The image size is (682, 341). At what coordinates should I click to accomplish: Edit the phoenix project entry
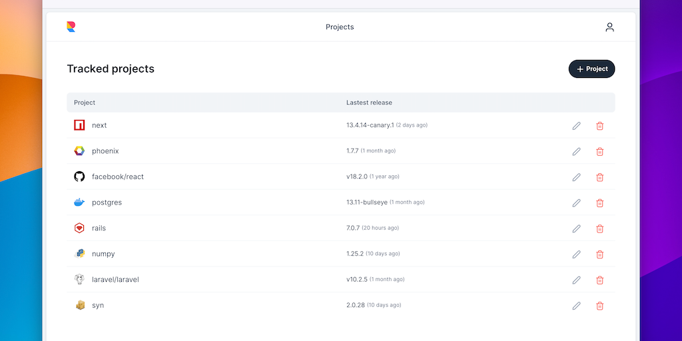click(x=577, y=151)
